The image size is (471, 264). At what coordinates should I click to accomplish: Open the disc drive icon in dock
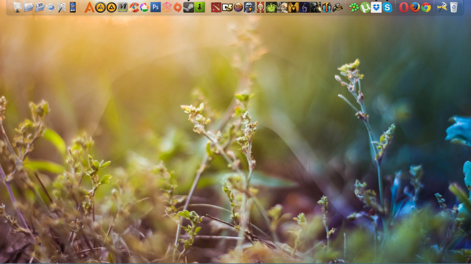(x=51, y=7)
